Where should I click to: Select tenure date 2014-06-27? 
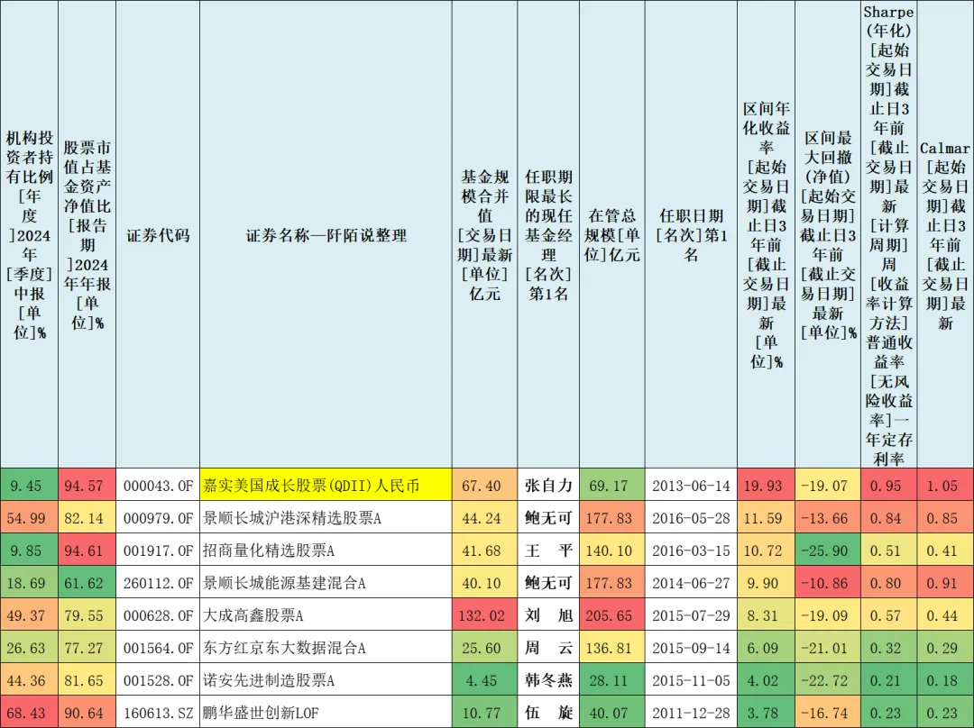coord(692,583)
